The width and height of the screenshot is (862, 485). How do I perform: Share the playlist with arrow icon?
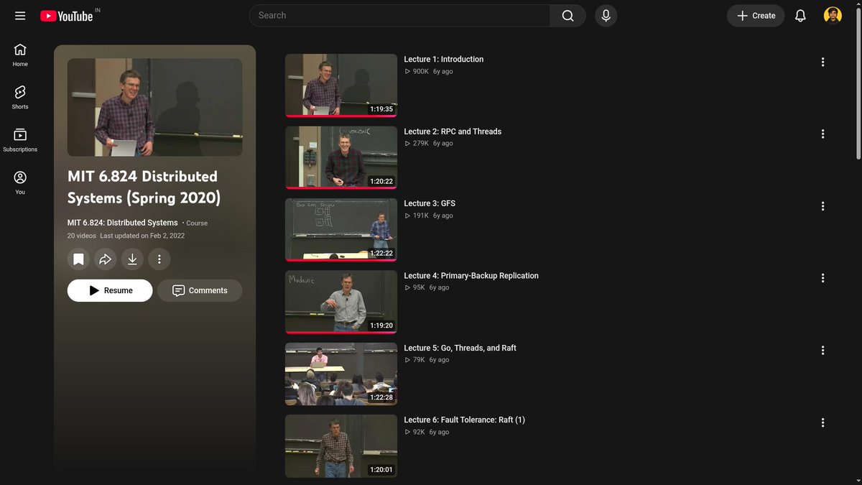[x=106, y=259]
